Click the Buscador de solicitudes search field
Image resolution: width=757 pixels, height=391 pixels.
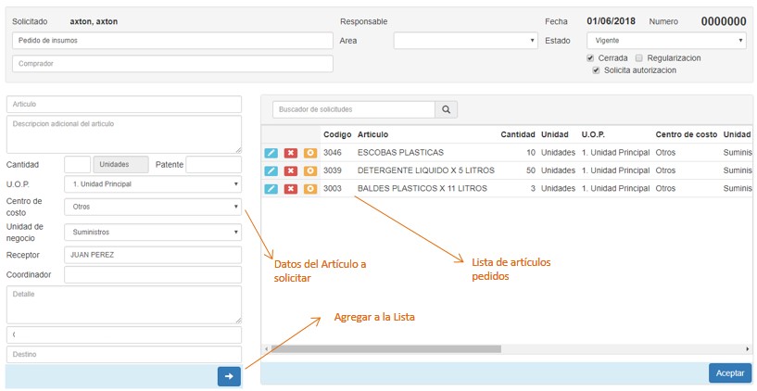353,110
